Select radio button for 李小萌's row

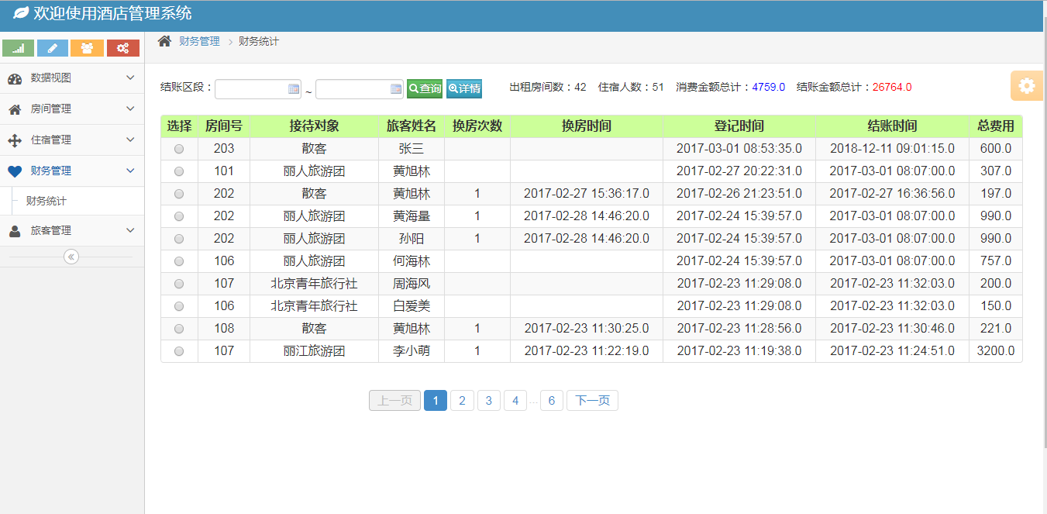179,351
